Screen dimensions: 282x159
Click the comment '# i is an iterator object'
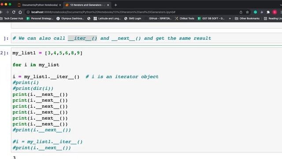(x=122, y=76)
